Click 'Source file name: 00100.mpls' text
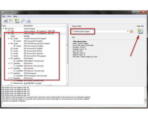 [83, 45]
